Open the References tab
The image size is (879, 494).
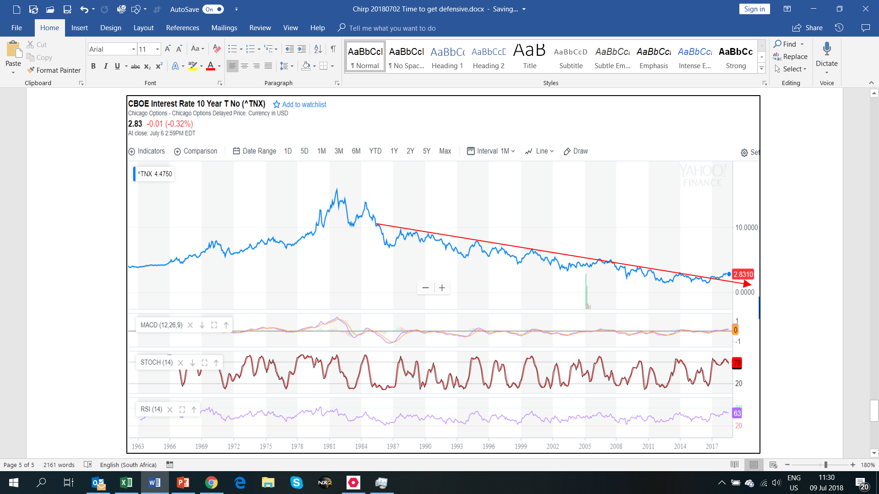pyautogui.click(x=182, y=28)
